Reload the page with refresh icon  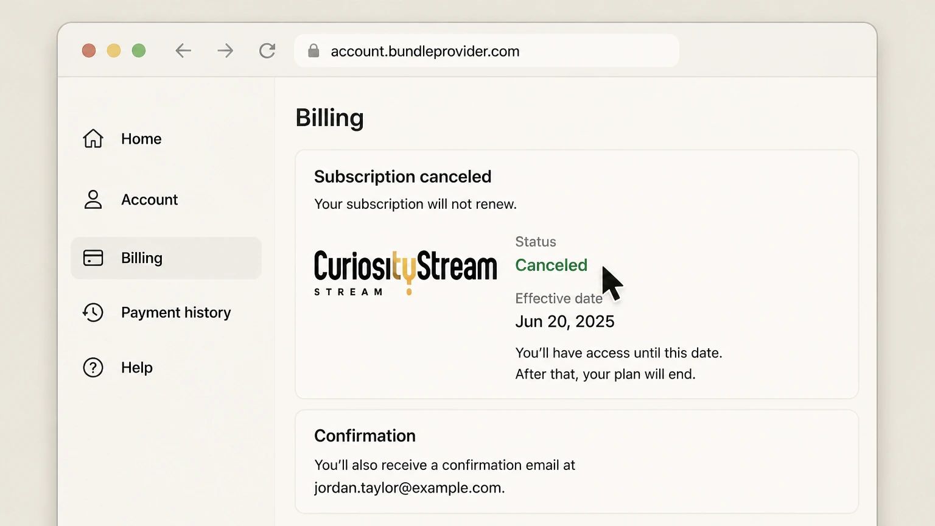click(267, 51)
